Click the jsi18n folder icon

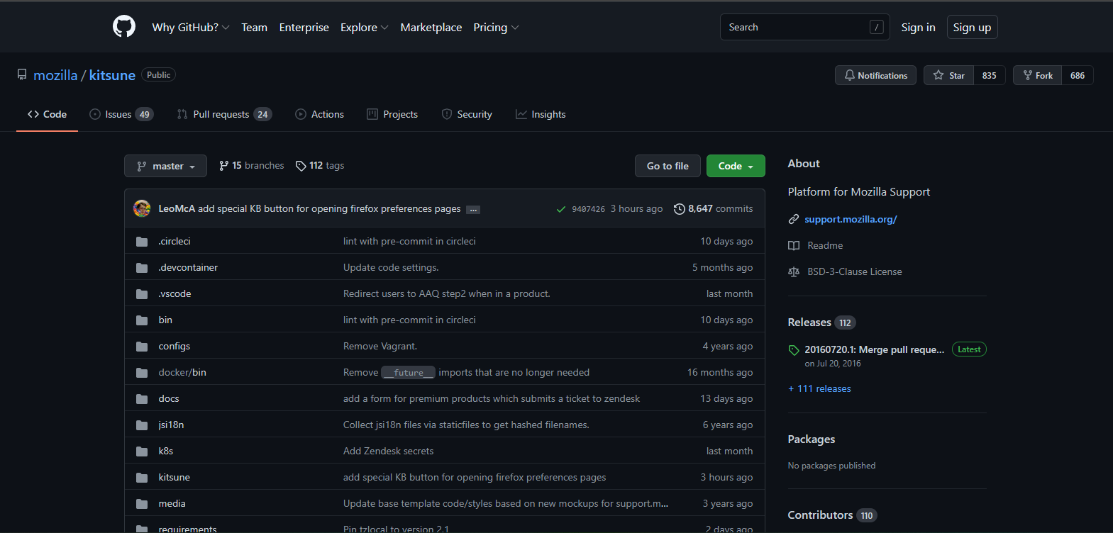pos(142,425)
